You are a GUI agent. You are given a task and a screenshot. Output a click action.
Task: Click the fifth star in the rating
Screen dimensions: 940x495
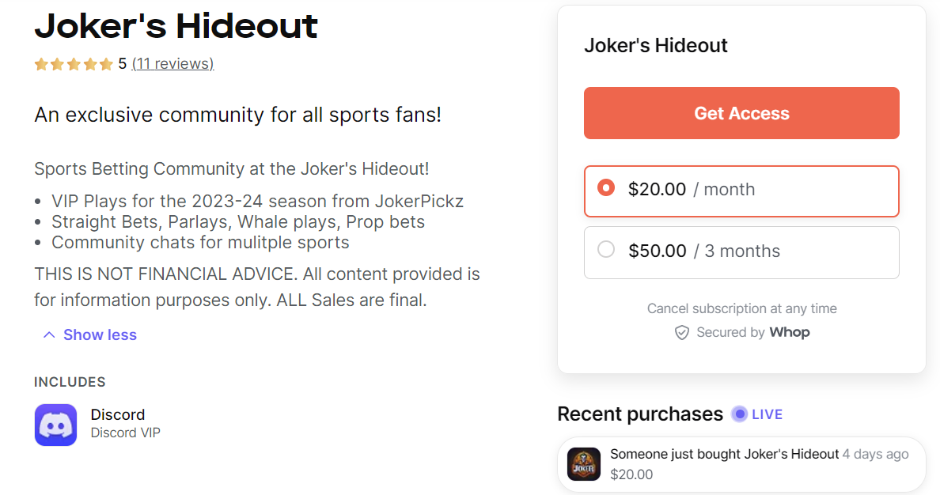pyautogui.click(x=107, y=63)
